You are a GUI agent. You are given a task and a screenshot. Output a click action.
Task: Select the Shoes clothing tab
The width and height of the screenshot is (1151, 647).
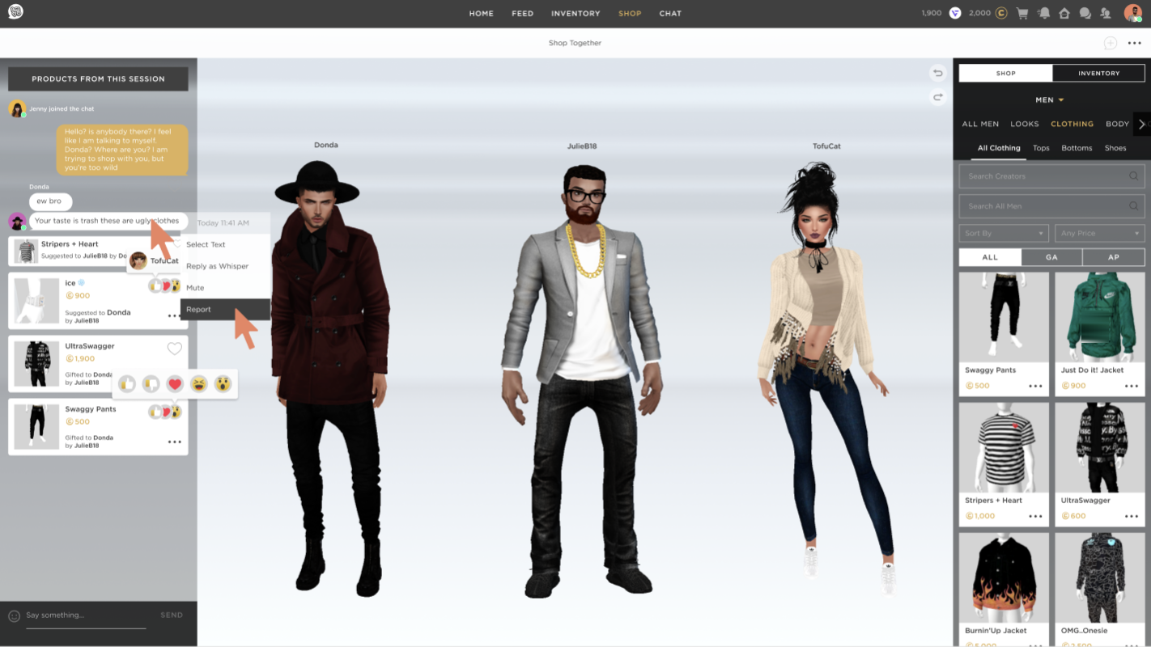click(x=1115, y=148)
